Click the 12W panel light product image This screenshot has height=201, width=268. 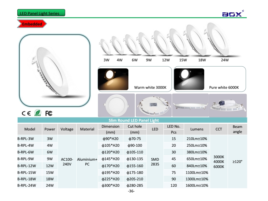click(162, 43)
